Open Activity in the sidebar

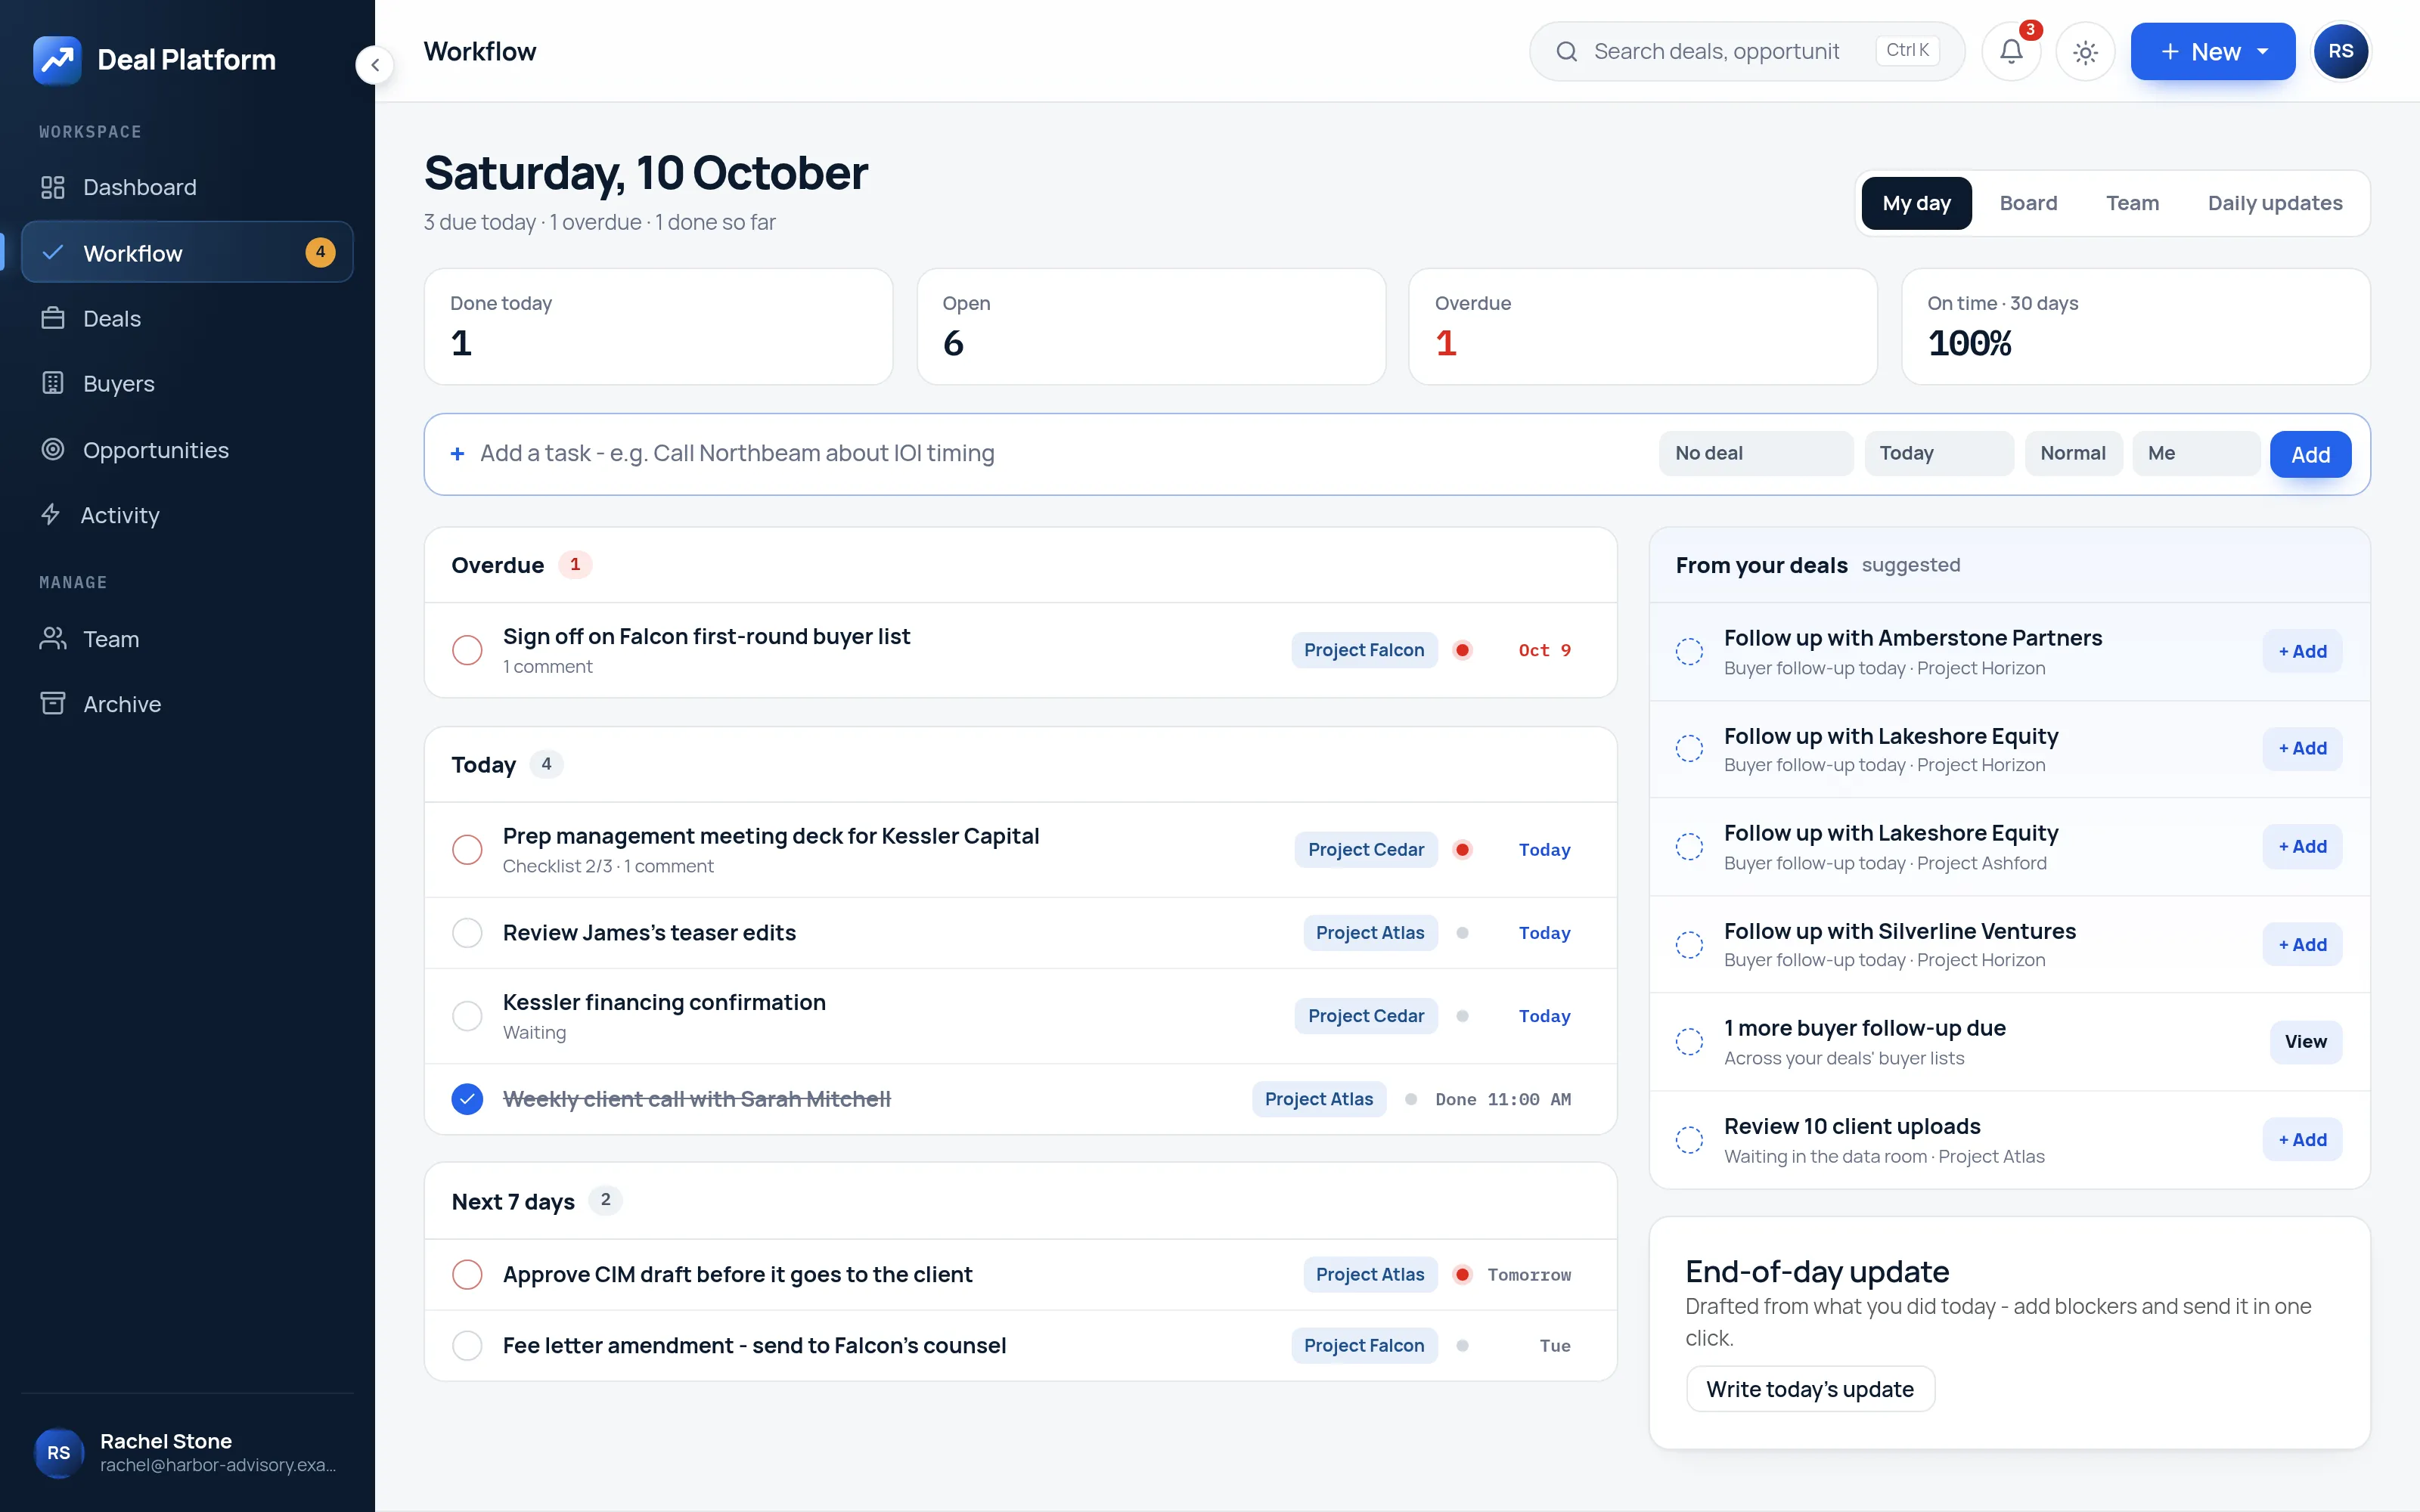[187, 515]
